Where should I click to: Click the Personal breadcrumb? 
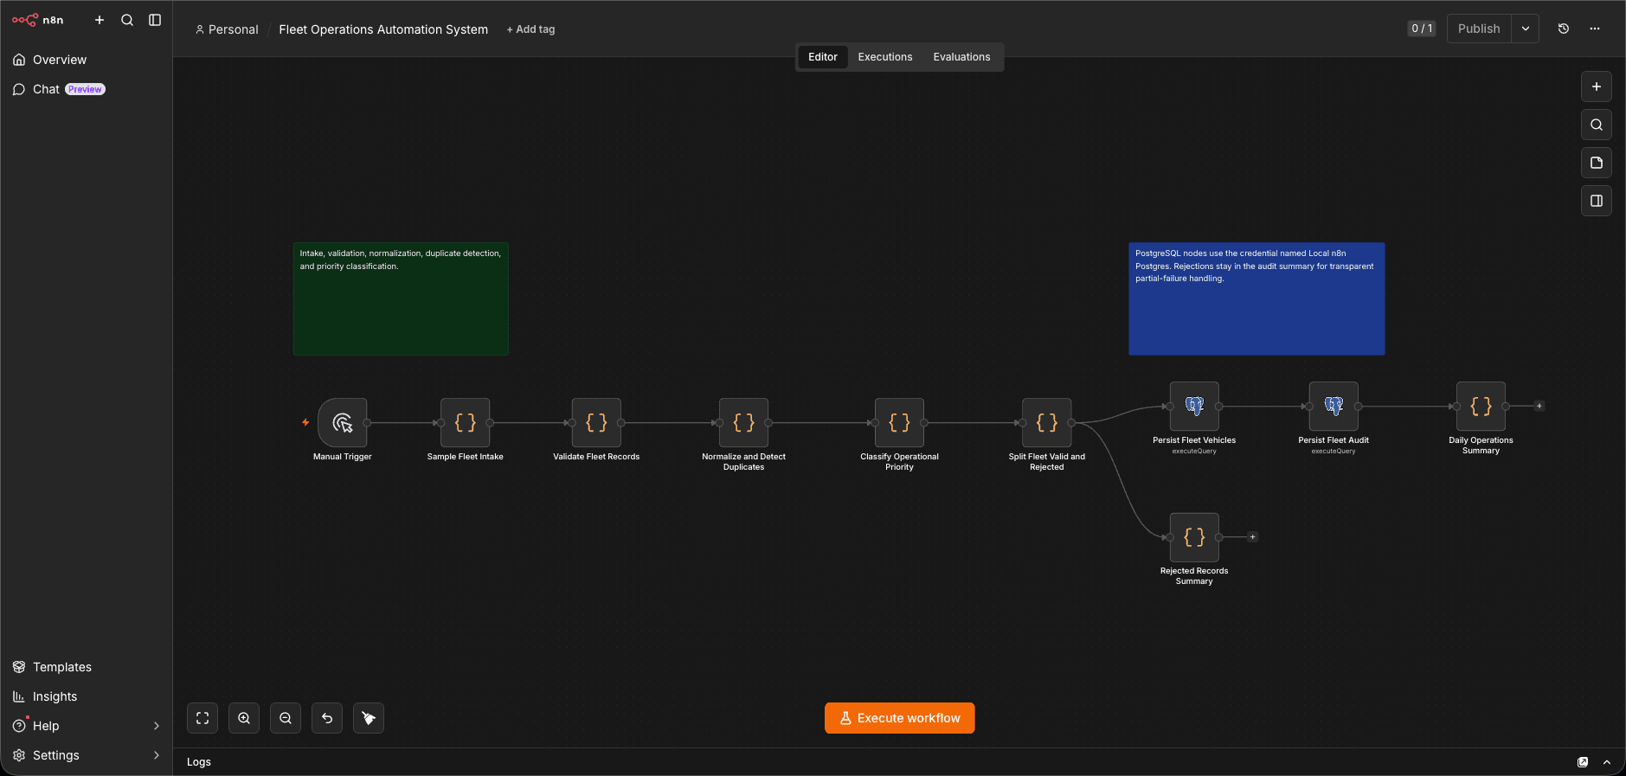pyautogui.click(x=227, y=29)
